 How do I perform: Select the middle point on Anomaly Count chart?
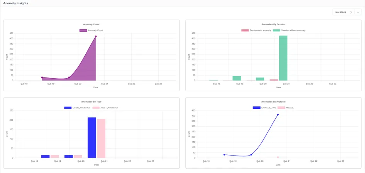[x=69, y=77]
